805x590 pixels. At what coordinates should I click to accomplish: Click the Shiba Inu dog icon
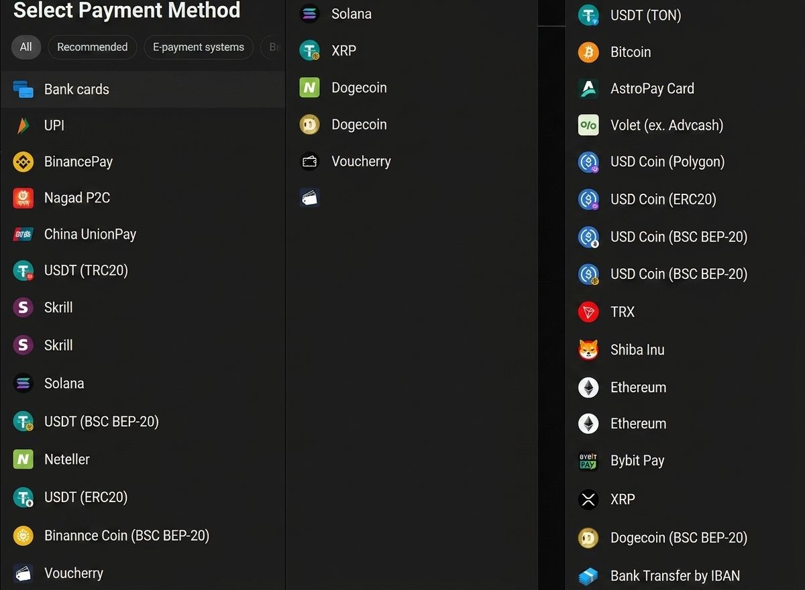588,349
